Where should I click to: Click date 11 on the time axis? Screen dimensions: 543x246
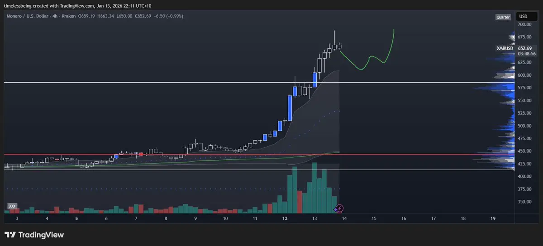tap(255, 218)
